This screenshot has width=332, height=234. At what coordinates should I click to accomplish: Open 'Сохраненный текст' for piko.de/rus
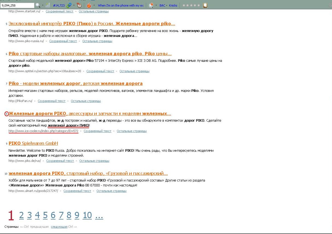60,161
